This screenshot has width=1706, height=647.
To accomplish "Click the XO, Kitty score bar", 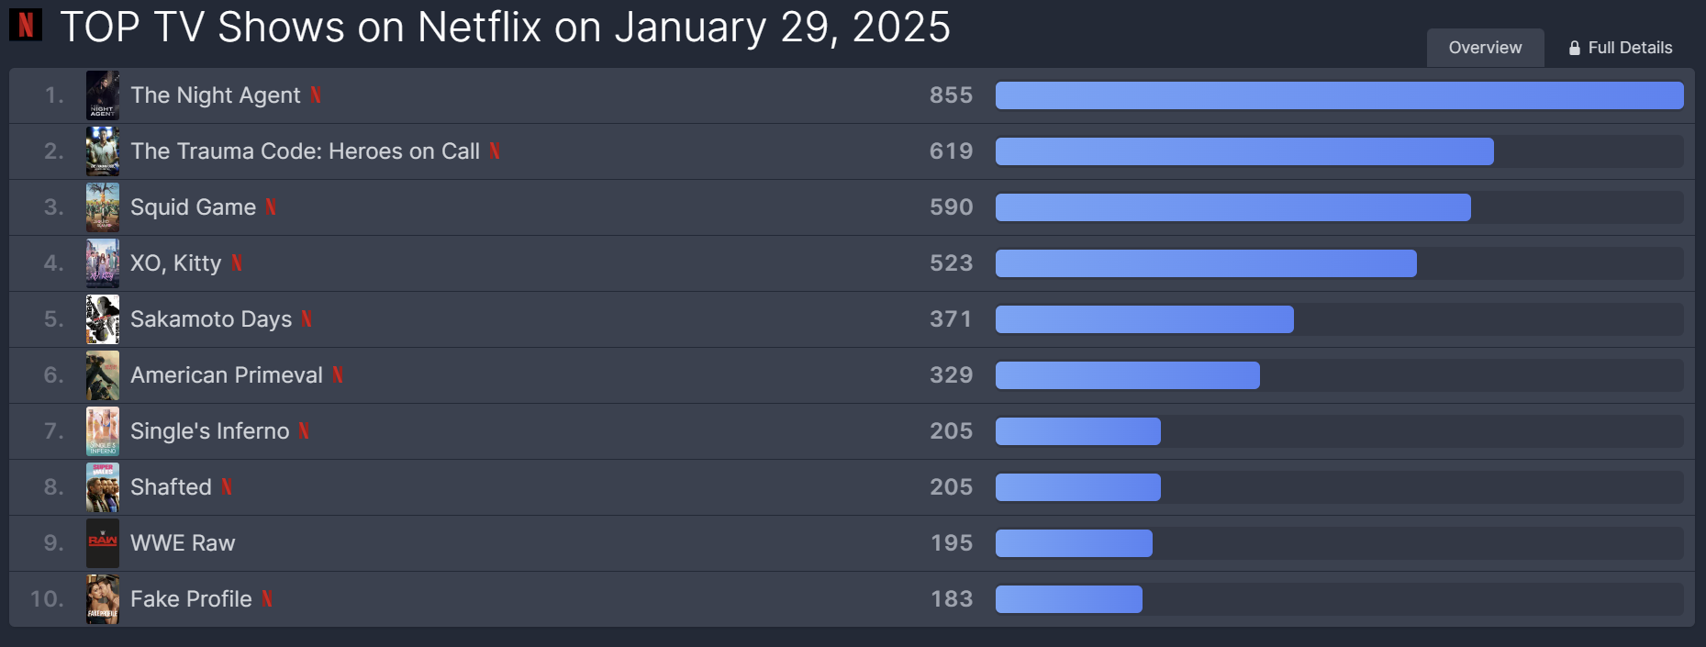I will 1206,263.
